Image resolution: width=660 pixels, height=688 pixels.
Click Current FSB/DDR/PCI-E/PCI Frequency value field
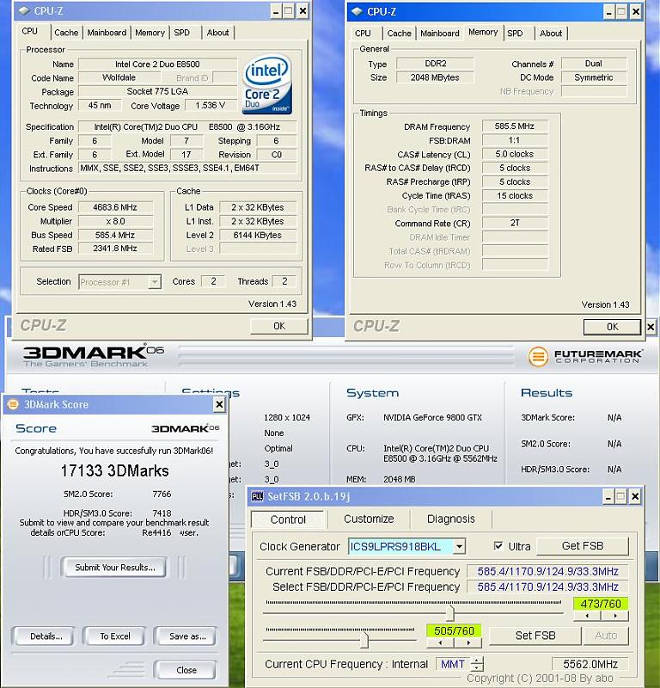tap(547, 571)
